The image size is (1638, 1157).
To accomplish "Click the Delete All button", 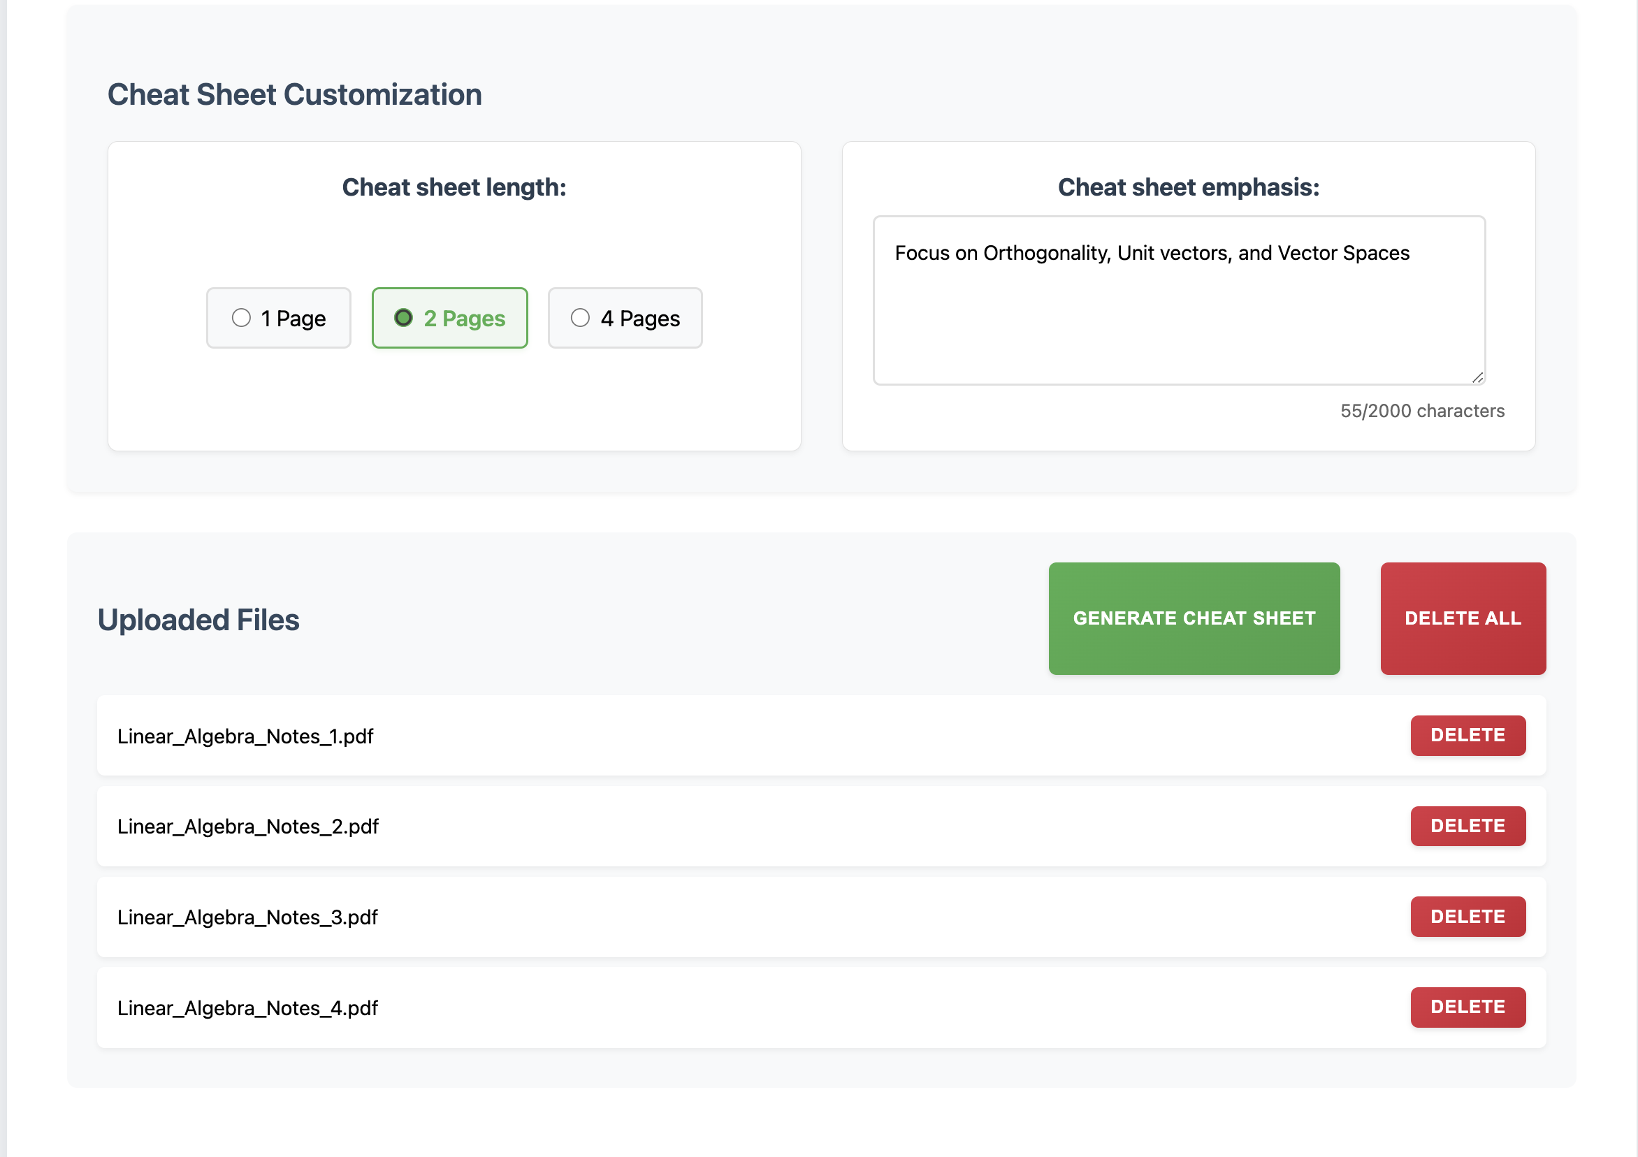I will point(1463,618).
